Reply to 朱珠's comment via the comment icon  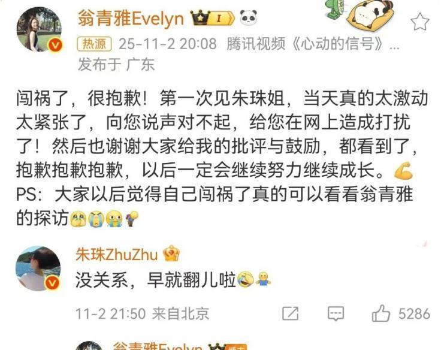pos(336,313)
